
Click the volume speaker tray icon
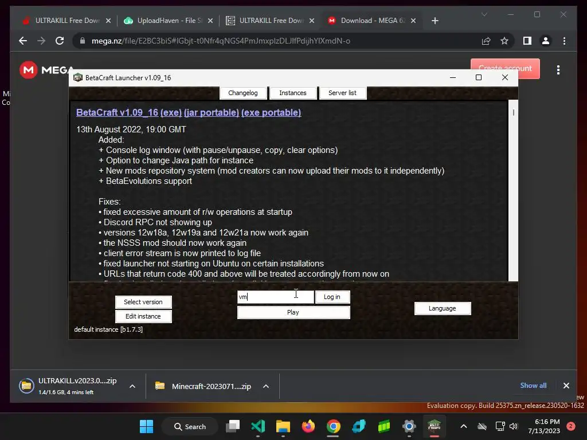(514, 426)
